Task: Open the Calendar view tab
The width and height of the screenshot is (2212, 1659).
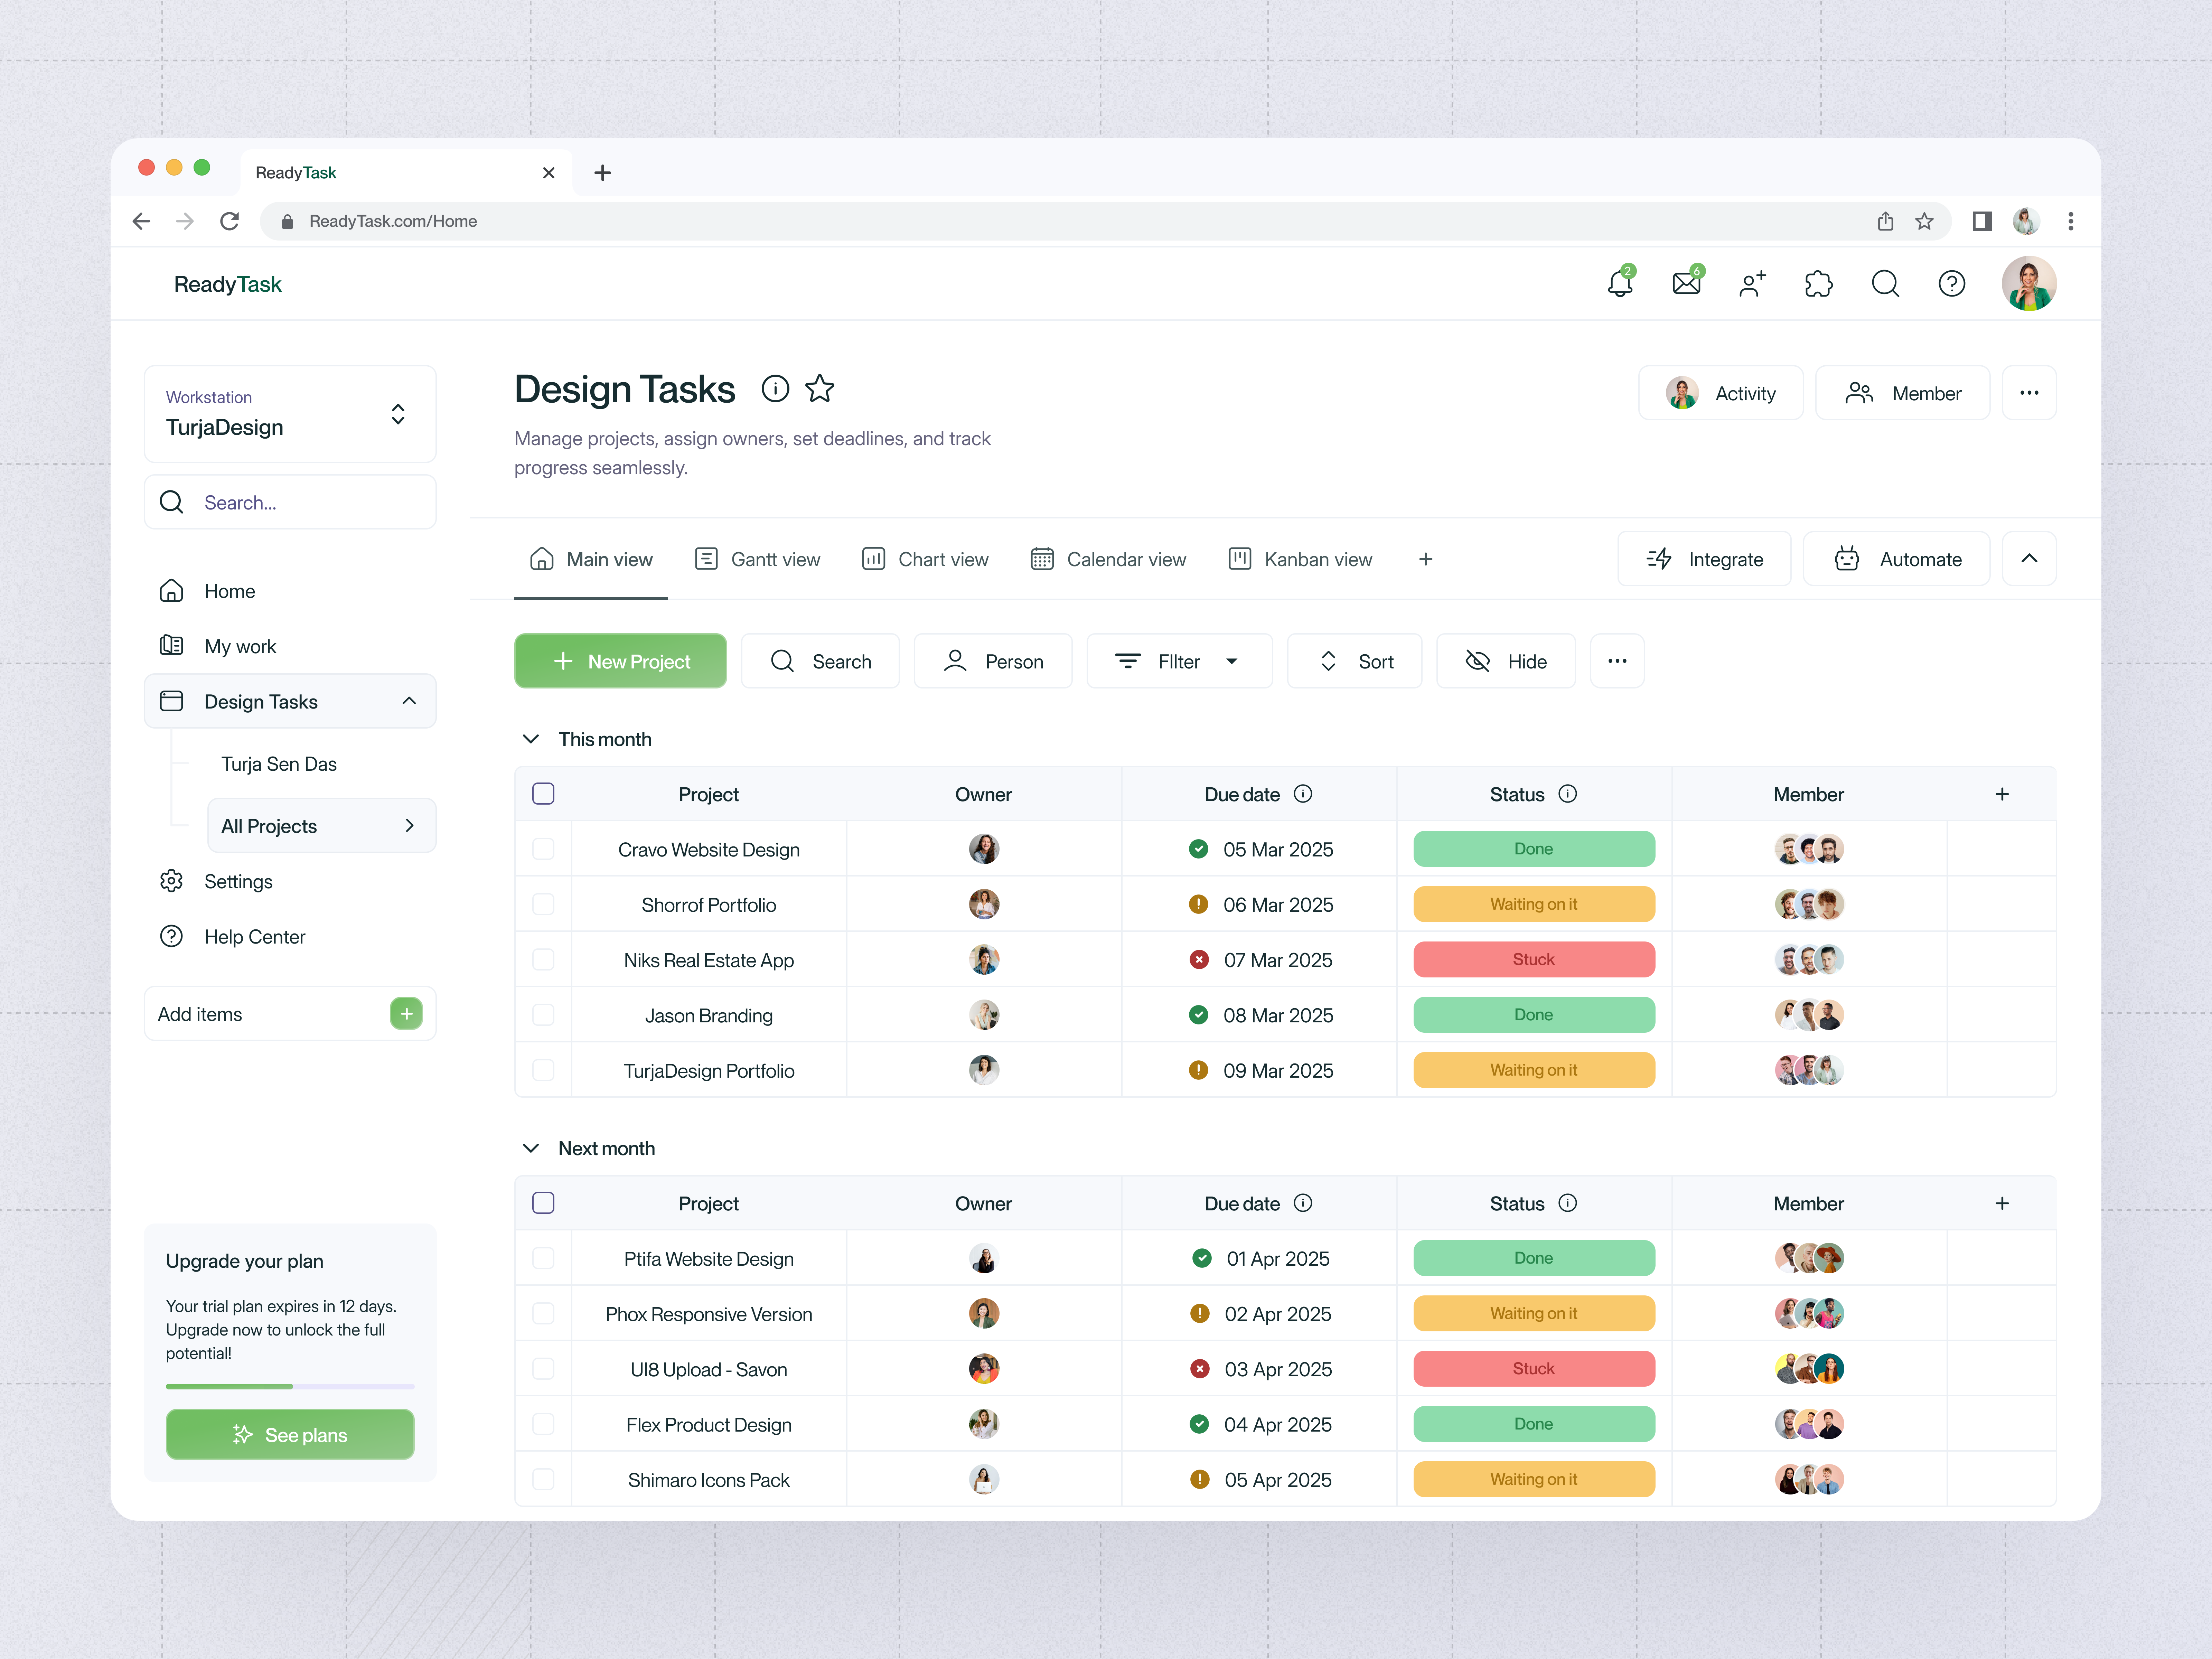Action: point(1108,559)
